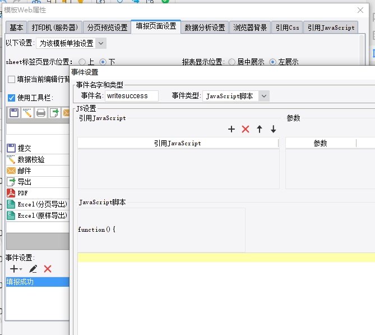Screen dimensions: 375x335
Task: Click the 提交 submit icon in the list
Action: pyautogui.click(x=11, y=148)
